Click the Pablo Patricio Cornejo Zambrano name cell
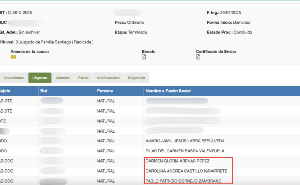The height and width of the screenshot is (185, 300). pyautogui.click(x=183, y=181)
